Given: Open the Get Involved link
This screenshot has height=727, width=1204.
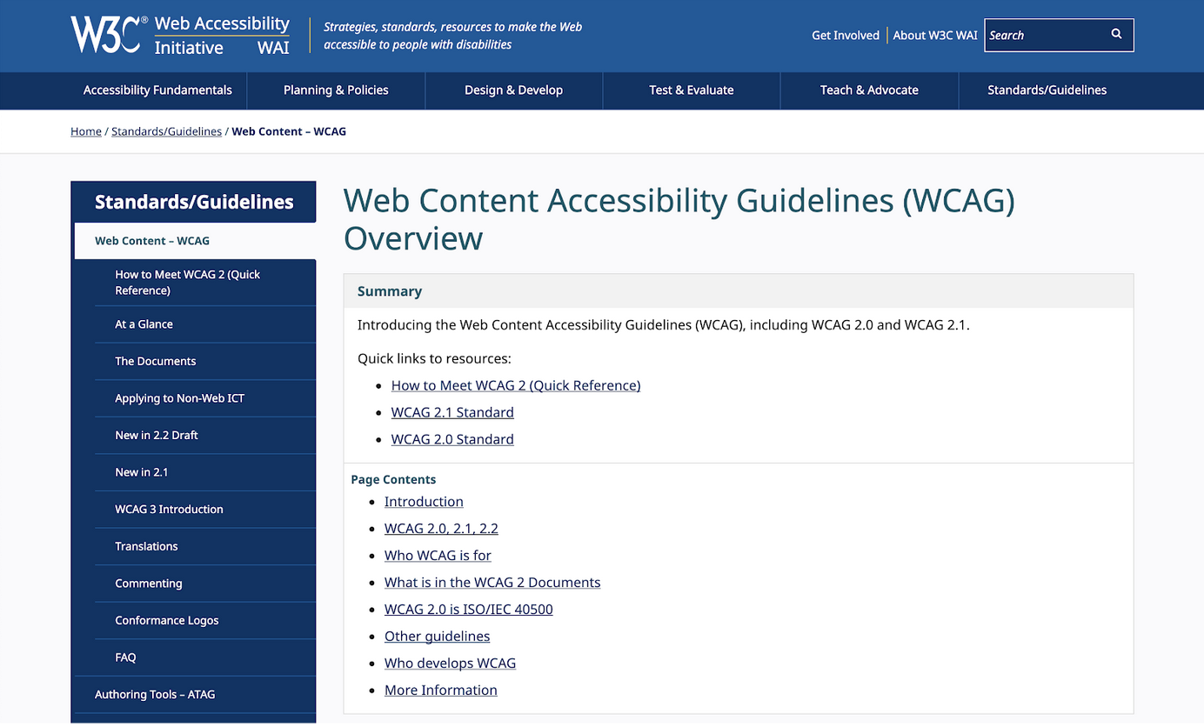Looking at the screenshot, I should coord(845,36).
